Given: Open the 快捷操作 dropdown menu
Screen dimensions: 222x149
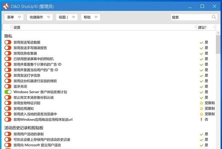Looking at the screenshot, I should [x=40, y=17].
